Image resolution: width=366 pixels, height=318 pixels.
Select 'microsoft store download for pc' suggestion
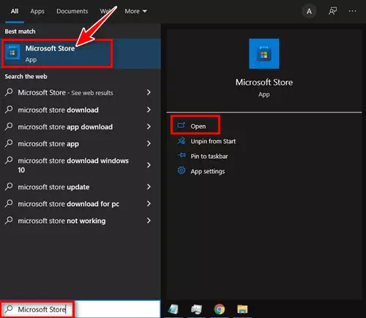click(69, 204)
